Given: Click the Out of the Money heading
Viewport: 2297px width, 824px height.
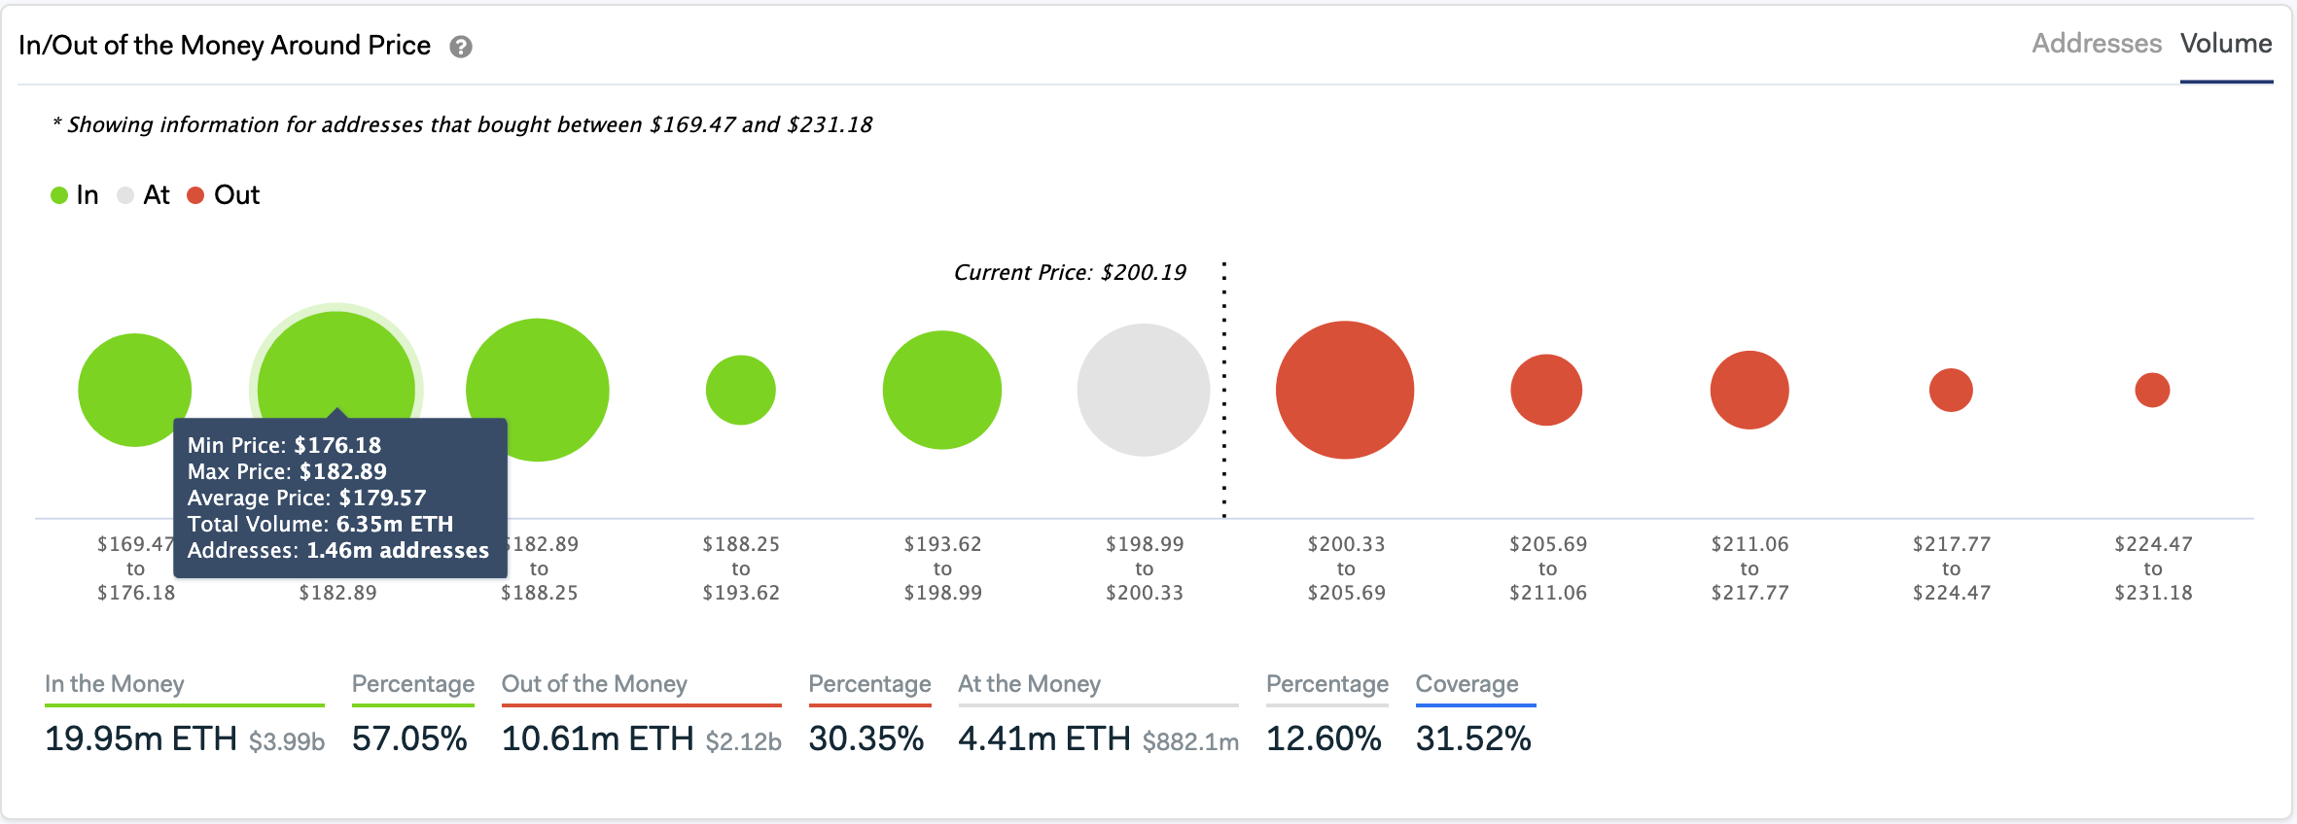Looking at the screenshot, I should coord(594,684).
